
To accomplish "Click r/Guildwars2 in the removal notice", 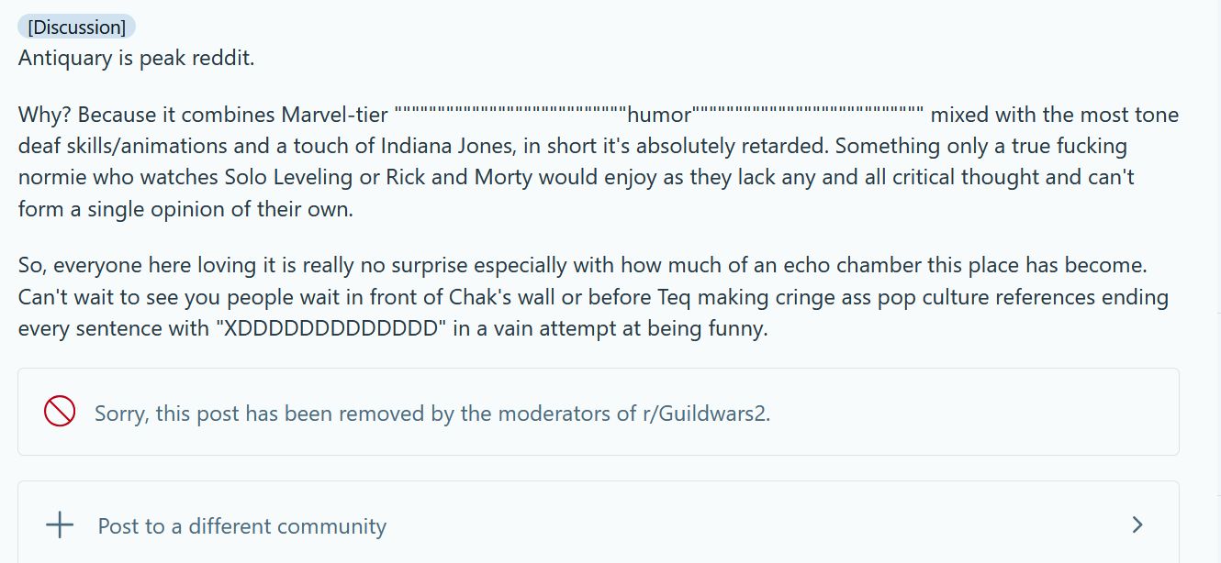I will pyautogui.click(x=705, y=414).
